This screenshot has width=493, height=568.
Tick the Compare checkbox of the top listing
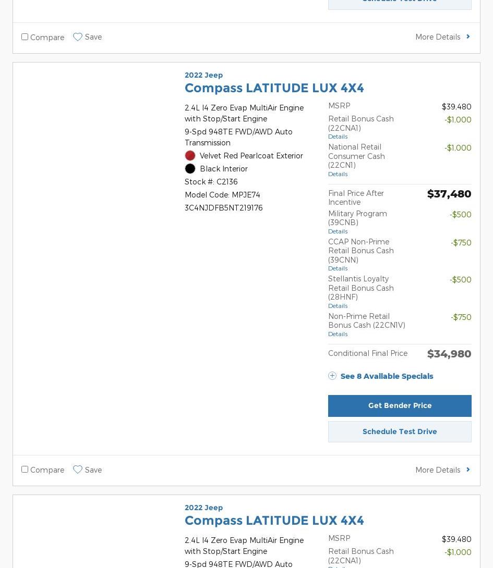(25, 37)
